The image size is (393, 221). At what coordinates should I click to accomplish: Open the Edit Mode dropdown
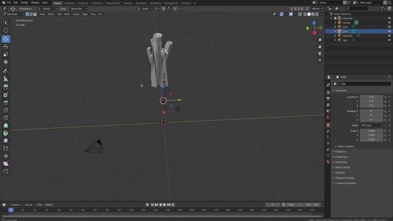tap(13, 14)
